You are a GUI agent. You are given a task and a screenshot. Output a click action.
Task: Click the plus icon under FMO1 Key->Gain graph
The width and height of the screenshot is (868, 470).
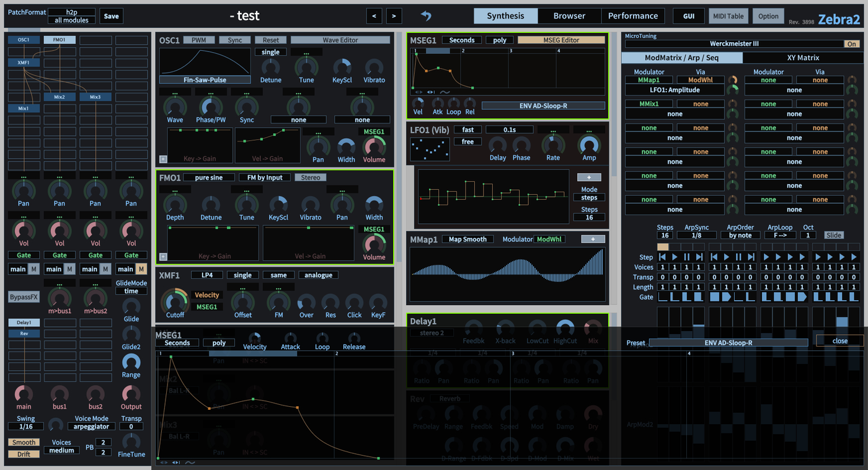coord(163,257)
